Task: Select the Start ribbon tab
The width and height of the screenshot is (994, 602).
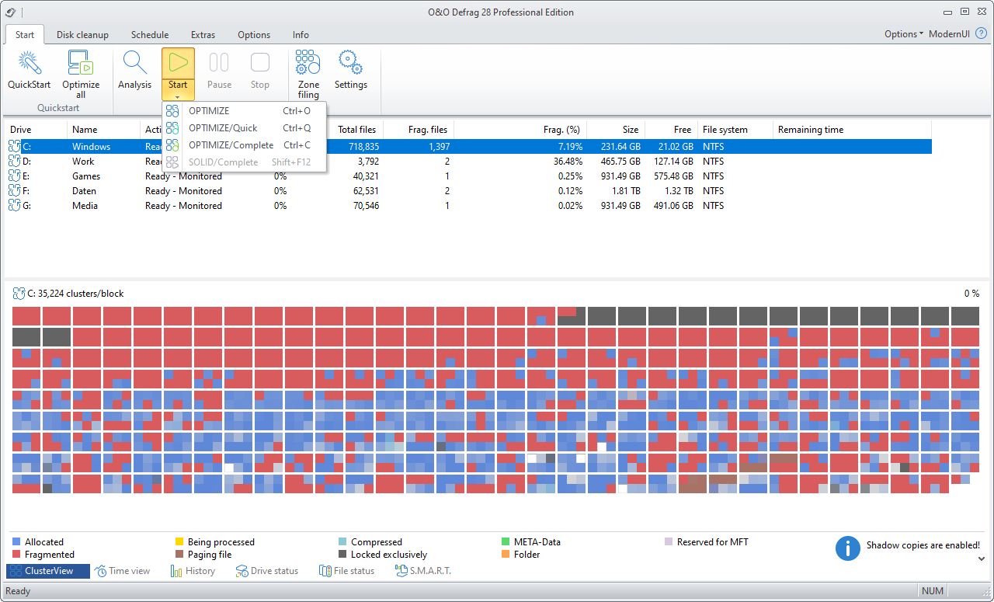Action: tap(25, 34)
